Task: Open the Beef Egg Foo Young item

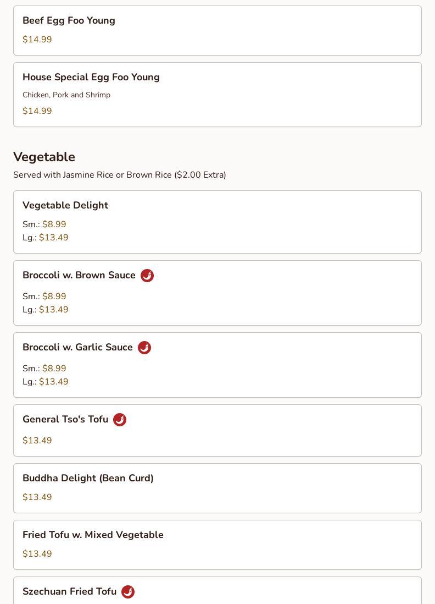Action: (69, 21)
